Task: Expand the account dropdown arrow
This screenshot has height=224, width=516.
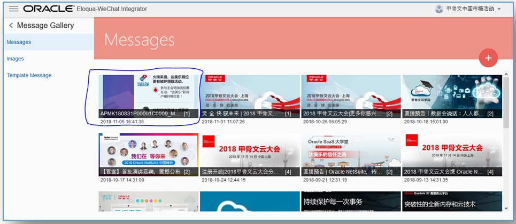Action: point(499,9)
